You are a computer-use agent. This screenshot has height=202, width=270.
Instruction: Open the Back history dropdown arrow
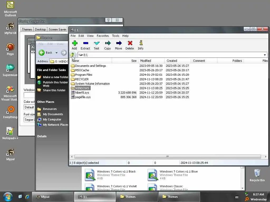[x=56, y=53]
